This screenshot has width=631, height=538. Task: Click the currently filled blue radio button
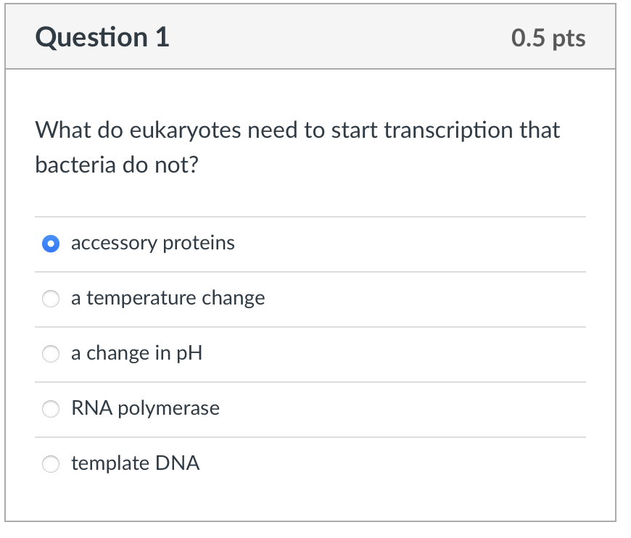point(50,244)
